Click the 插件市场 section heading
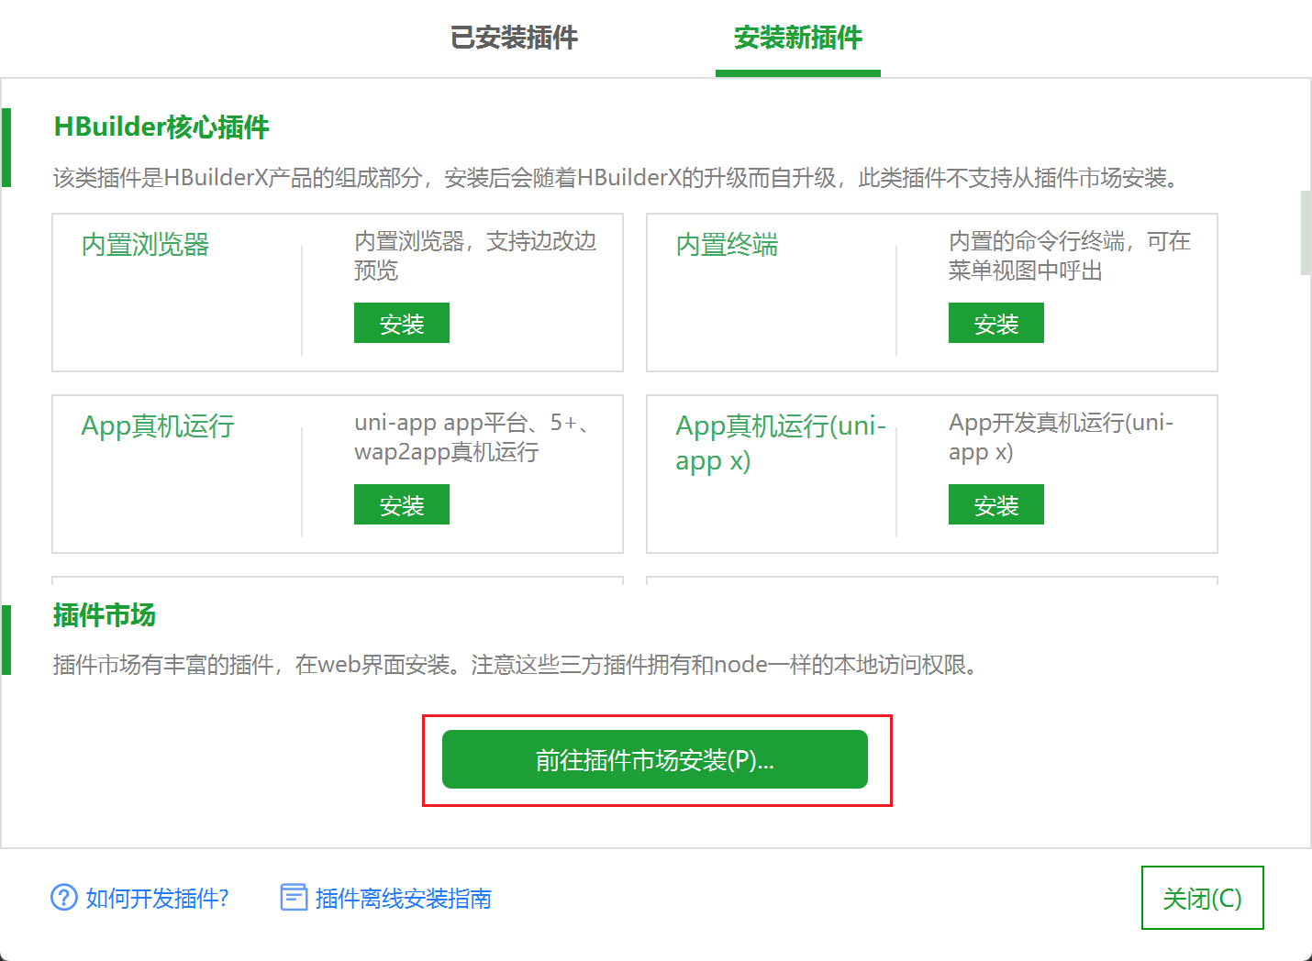Screen dimensions: 1312x961 coord(103,616)
